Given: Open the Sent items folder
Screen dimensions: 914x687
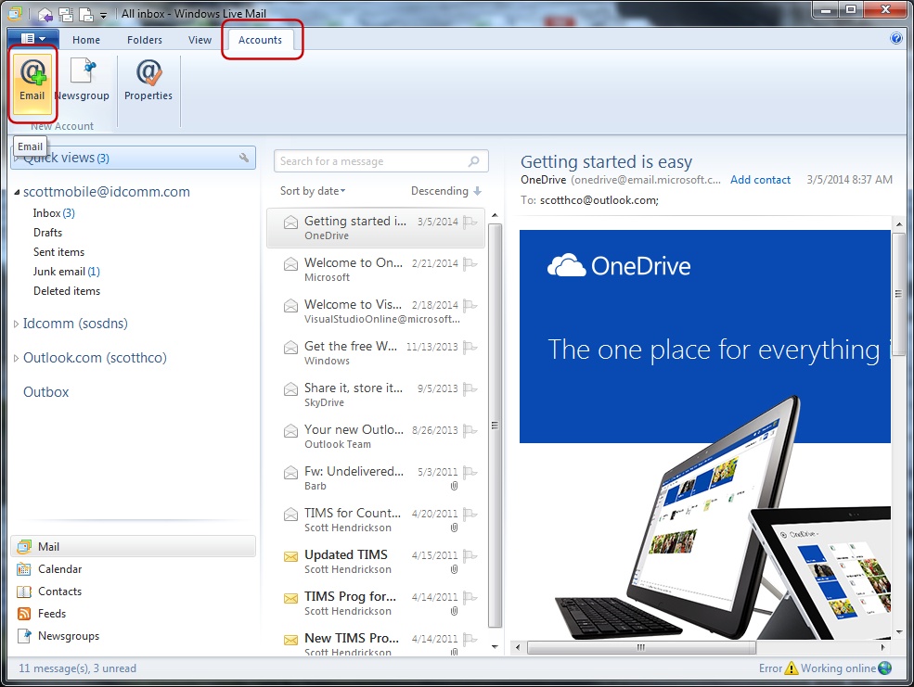Looking at the screenshot, I should [x=58, y=252].
